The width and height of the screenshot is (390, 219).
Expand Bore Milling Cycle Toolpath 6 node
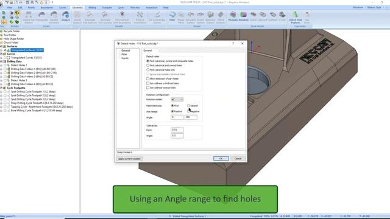point(1,111)
